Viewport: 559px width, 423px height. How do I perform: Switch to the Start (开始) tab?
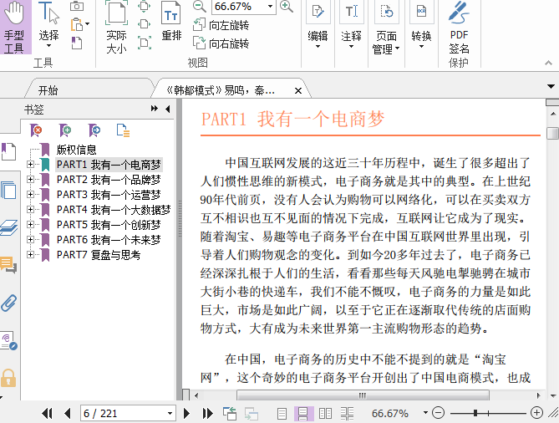tap(48, 90)
